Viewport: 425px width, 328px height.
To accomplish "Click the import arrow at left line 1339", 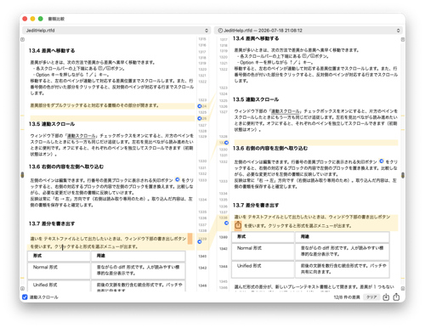I will 200,241.
